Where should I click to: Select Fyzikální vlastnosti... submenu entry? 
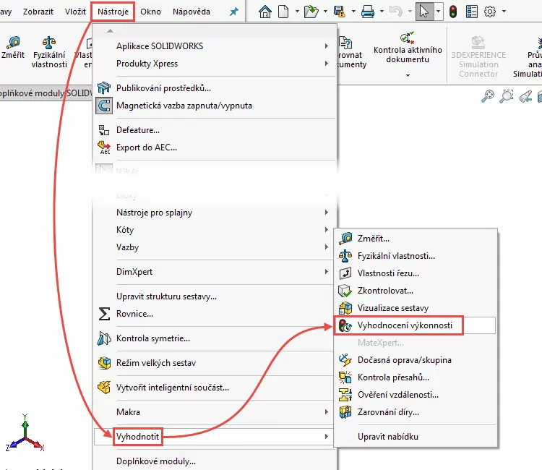tap(416, 256)
